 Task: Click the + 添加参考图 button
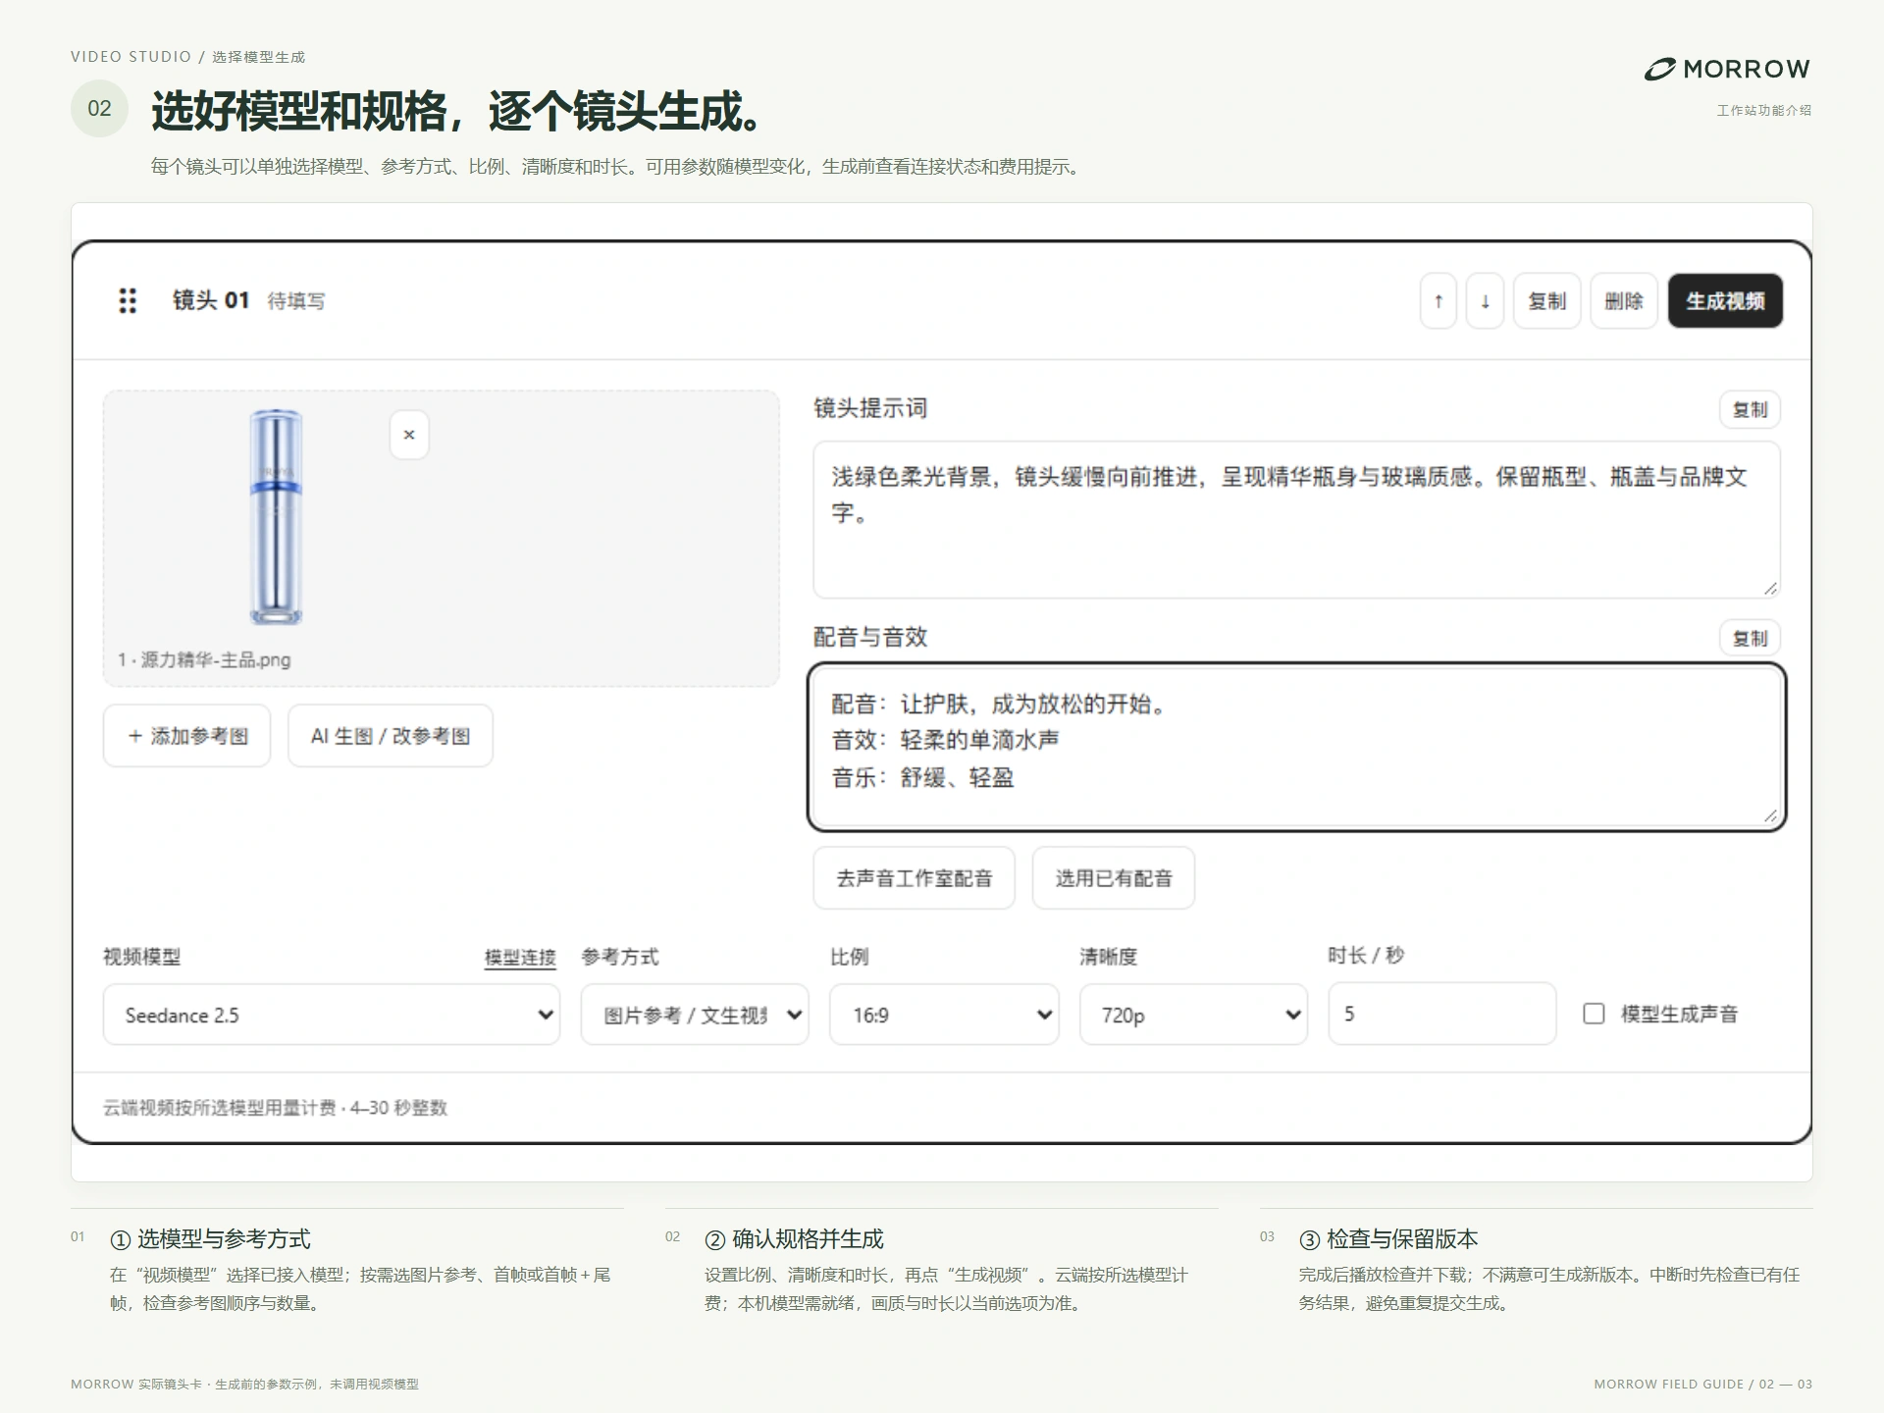pyautogui.click(x=187, y=736)
